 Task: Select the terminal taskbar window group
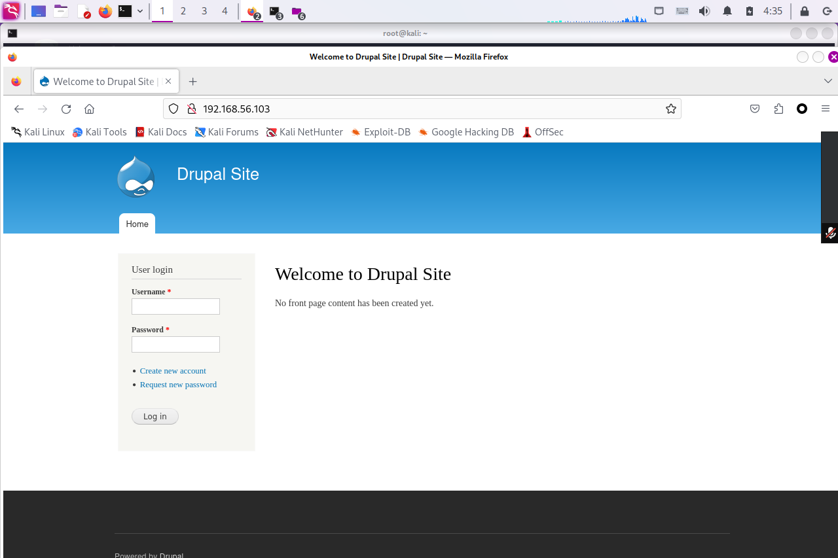coord(276,12)
